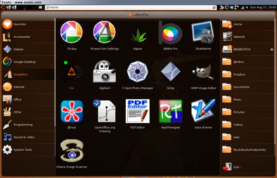This screenshot has width=277, height=178.
Task: Open the Debian category
Action: 28,49
